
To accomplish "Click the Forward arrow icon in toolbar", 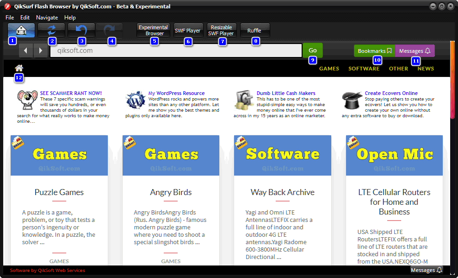I will pyautogui.click(x=109, y=30).
